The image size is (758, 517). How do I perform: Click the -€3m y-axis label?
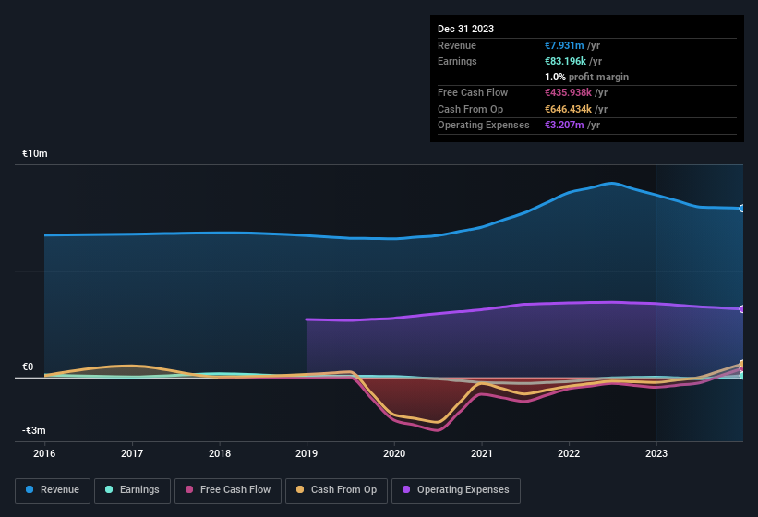click(x=34, y=430)
